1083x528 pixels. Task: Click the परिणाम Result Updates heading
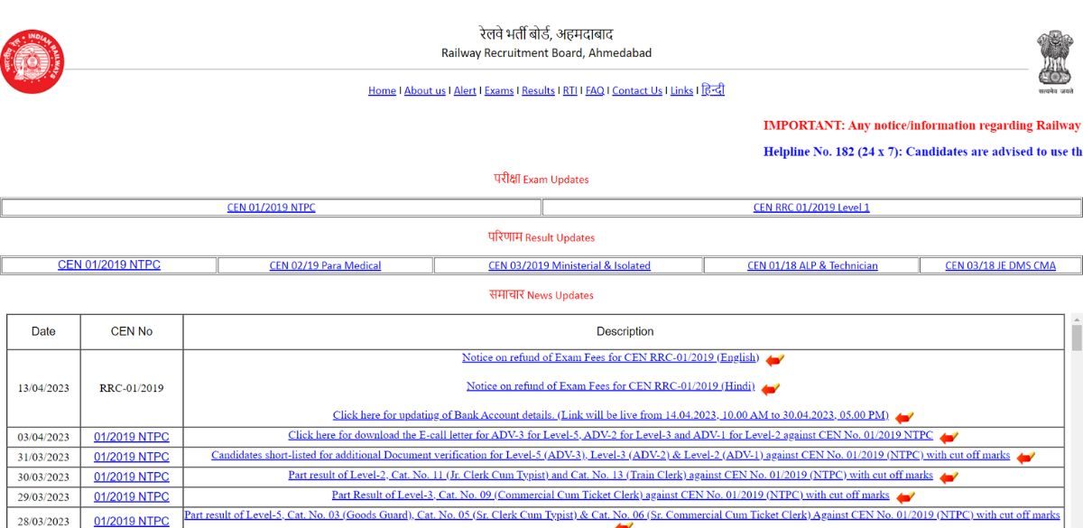[x=541, y=237]
